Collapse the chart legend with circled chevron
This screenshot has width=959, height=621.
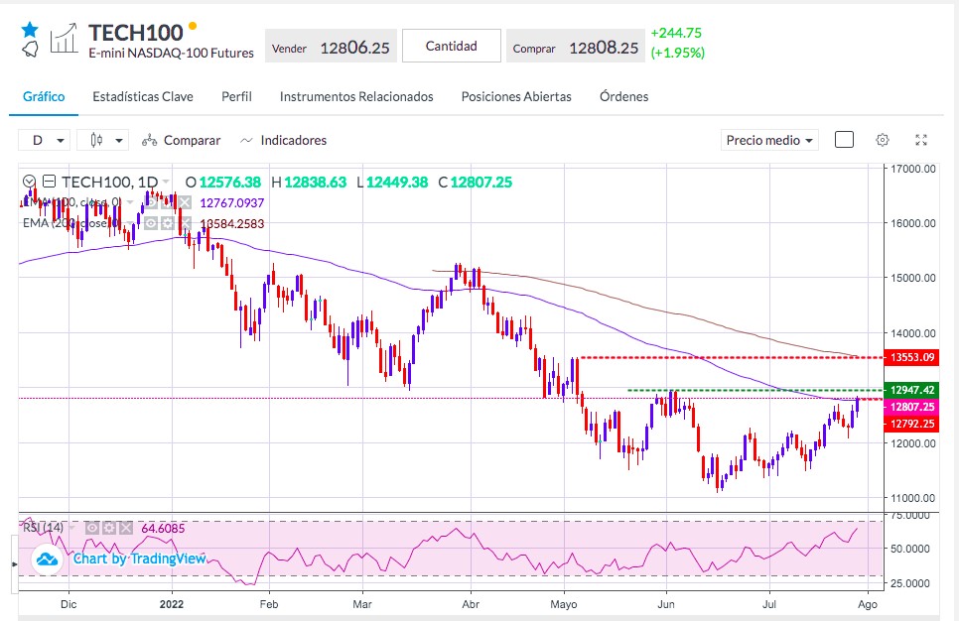(29, 182)
